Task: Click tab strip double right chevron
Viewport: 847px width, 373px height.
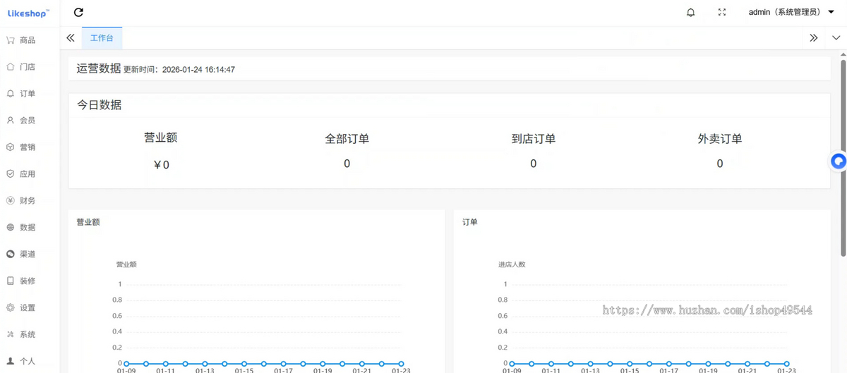Action: tap(814, 38)
